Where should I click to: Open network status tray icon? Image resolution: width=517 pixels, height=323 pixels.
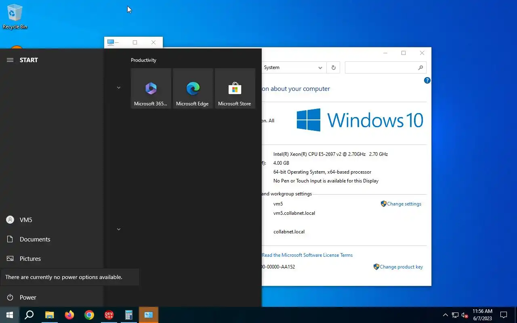(455, 315)
